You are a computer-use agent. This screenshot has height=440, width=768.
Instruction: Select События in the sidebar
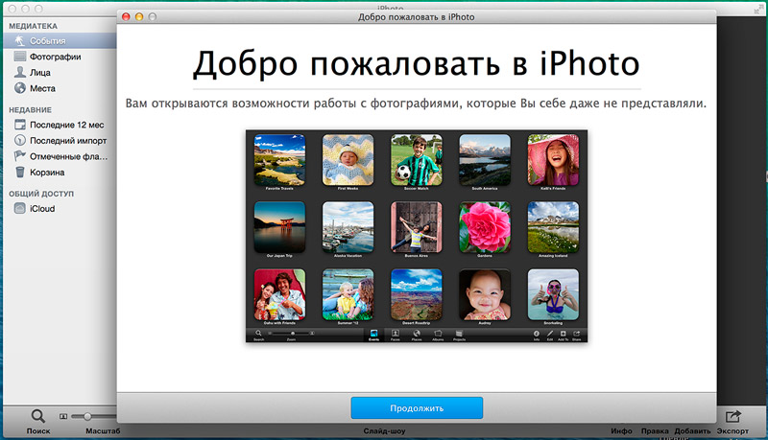(x=60, y=40)
